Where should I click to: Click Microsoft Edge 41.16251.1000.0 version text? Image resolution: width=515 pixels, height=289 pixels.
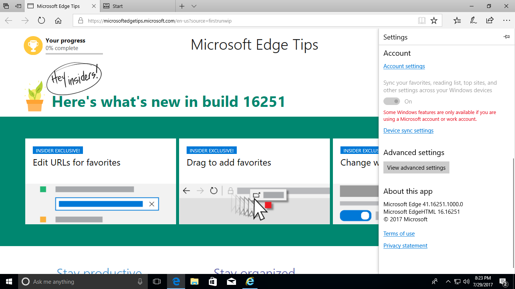coord(423,204)
